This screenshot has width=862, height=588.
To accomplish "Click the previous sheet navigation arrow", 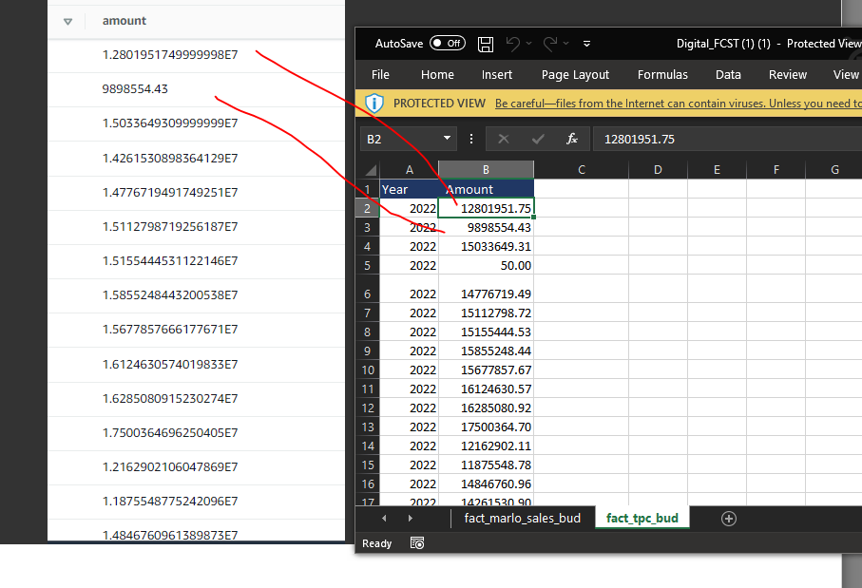I will click(x=384, y=519).
